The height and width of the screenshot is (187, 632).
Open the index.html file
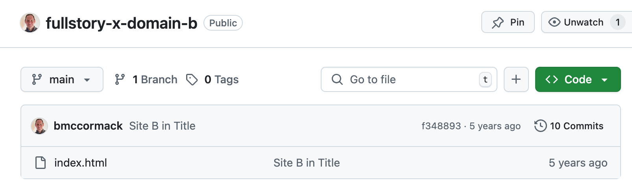click(x=81, y=163)
